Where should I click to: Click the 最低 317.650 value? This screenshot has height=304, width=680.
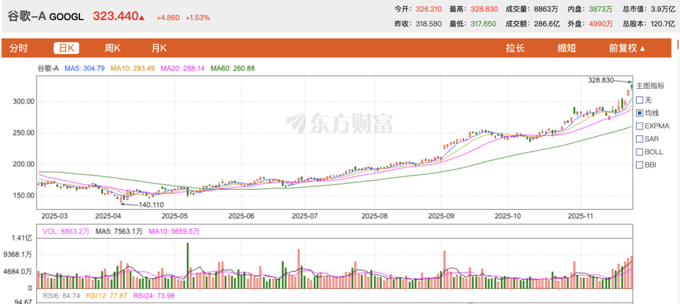pyautogui.click(x=483, y=24)
